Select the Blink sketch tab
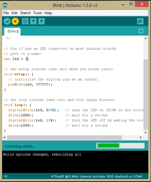This screenshot has height=182, width=151. pyautogui.click(x=12, y=31)
